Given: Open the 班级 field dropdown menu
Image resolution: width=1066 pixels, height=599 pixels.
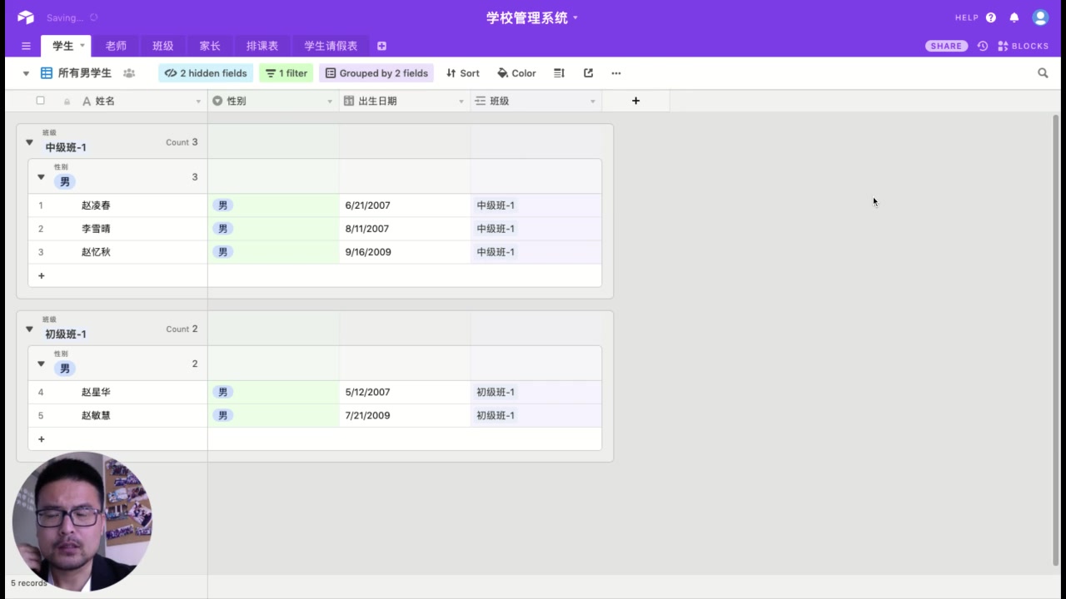Looking at the screenshot, I should [x=592, y=101].
